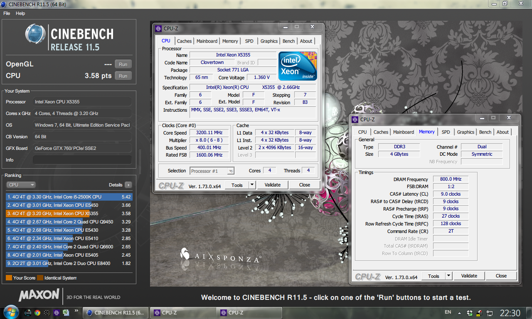
Task: Switch to CINEBENCH R11.5 taskbar button
Action: (116, 313)
